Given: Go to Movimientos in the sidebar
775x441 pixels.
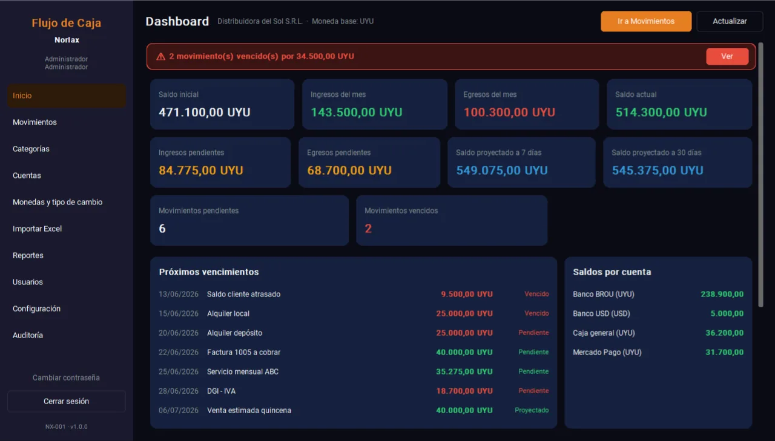Looking at the screenshot, I should (67, 122).
